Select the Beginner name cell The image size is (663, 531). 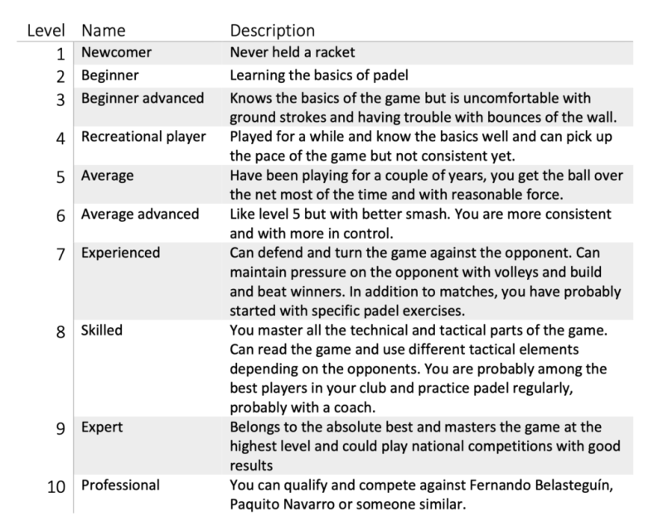110,75
